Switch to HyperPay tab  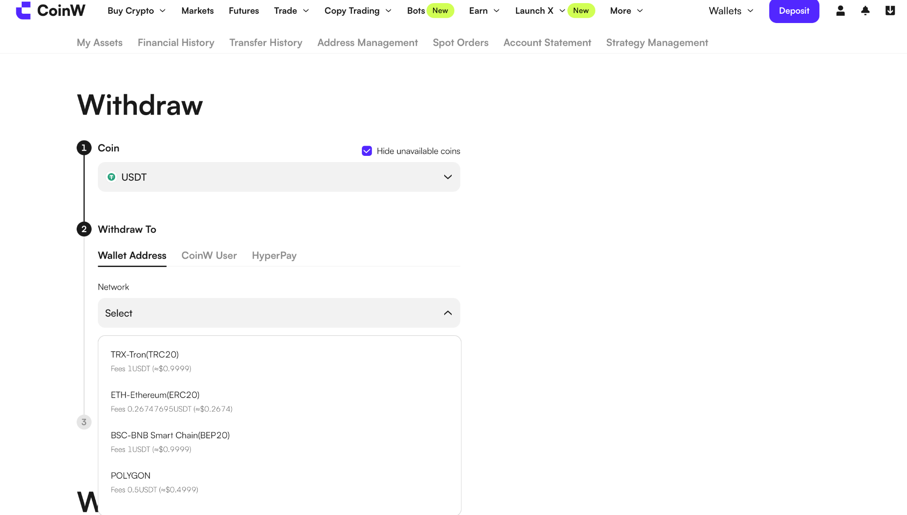pyautogui.click(x=274, y=256)
